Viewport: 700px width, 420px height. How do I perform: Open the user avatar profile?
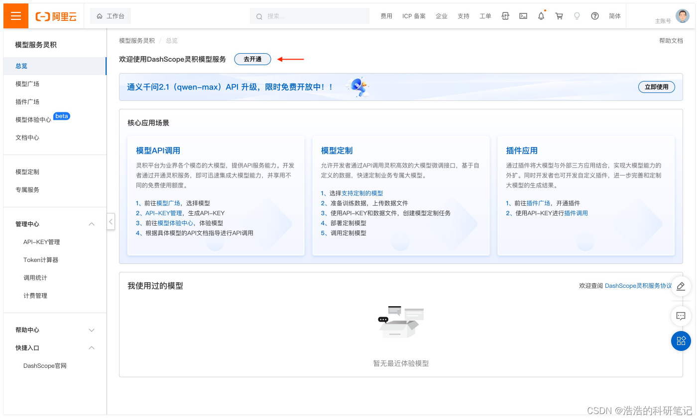[683, 15]
